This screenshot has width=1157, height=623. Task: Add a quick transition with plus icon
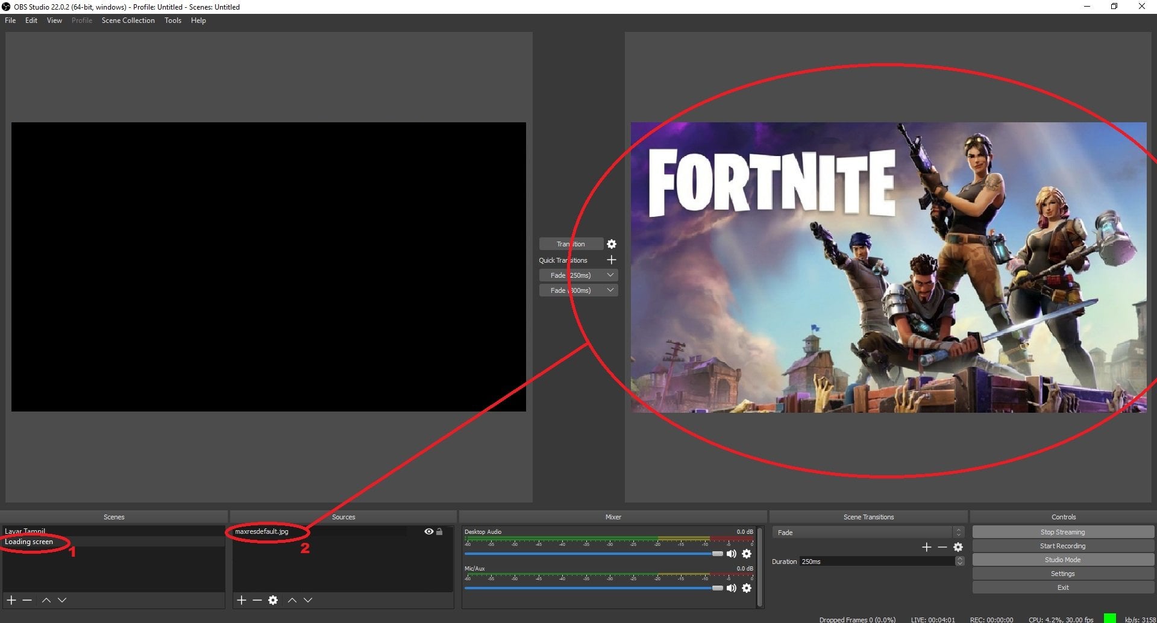612,260
